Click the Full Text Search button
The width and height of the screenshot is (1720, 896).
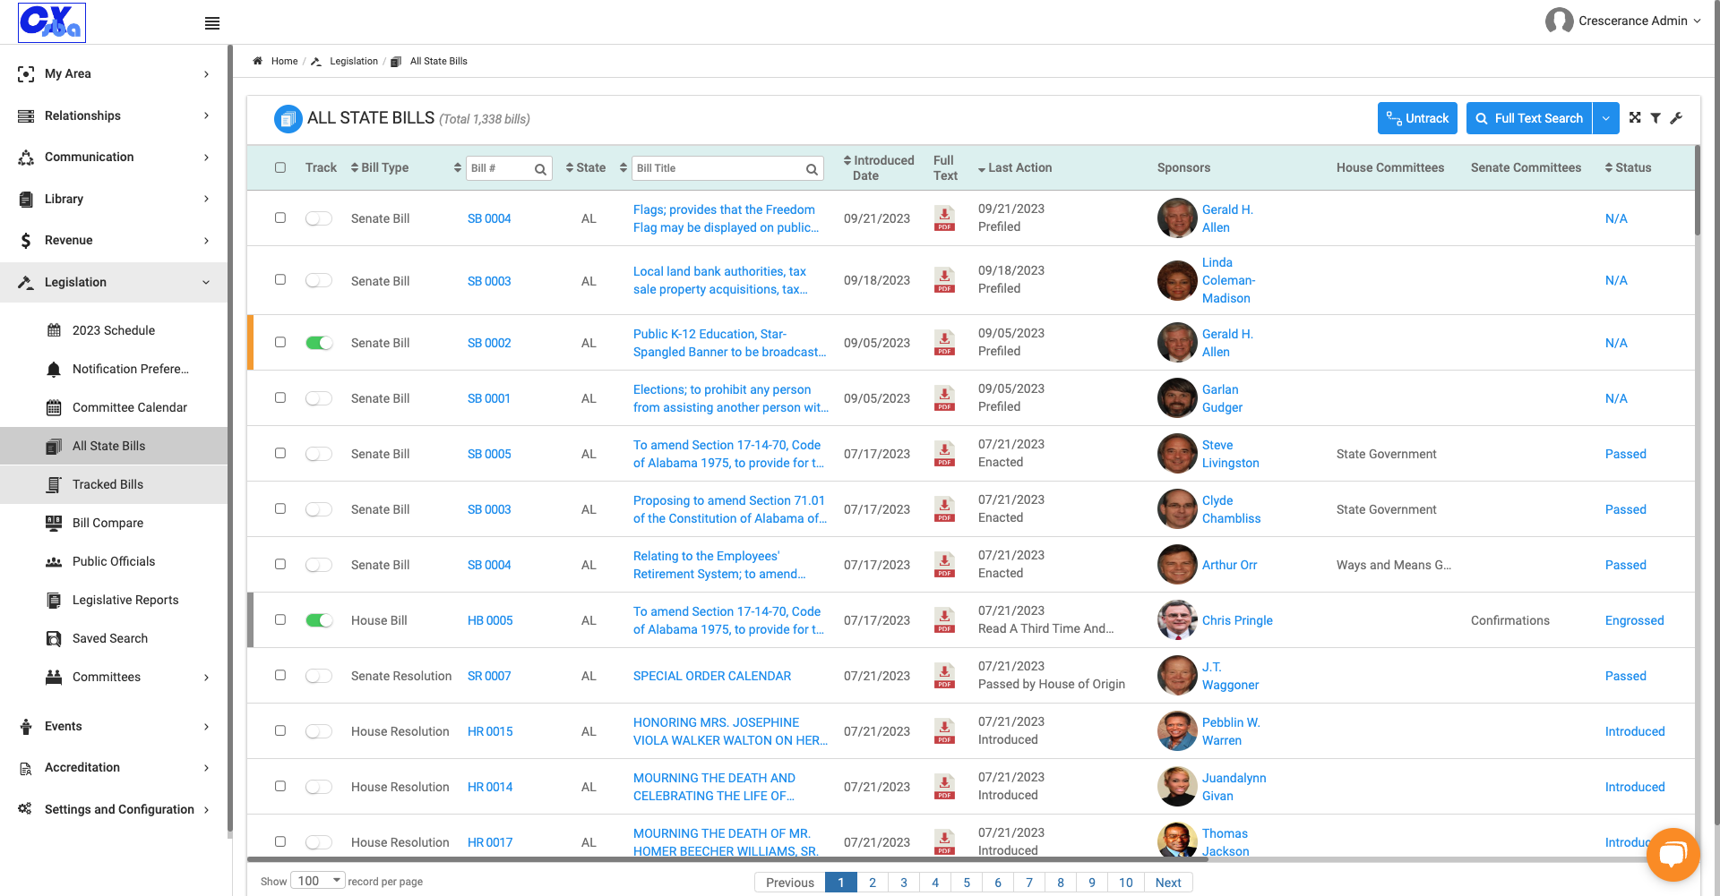tap(1529, 118)
